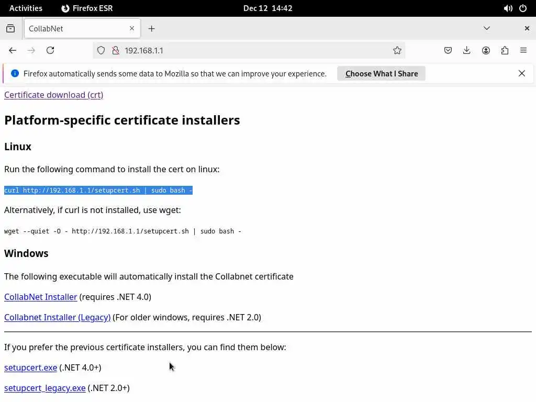Open the Extensions panel
Image resolution: width=536 pixels, height=402 pixels.
click(505, 51)
